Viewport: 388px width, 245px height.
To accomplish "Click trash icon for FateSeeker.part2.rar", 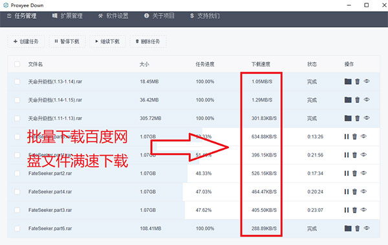I will pyautogui.click(x=354, y=173).
